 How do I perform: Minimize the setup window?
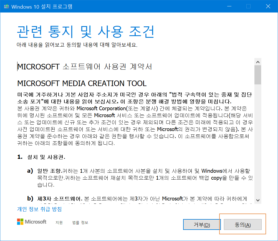(x=229, y=6)
